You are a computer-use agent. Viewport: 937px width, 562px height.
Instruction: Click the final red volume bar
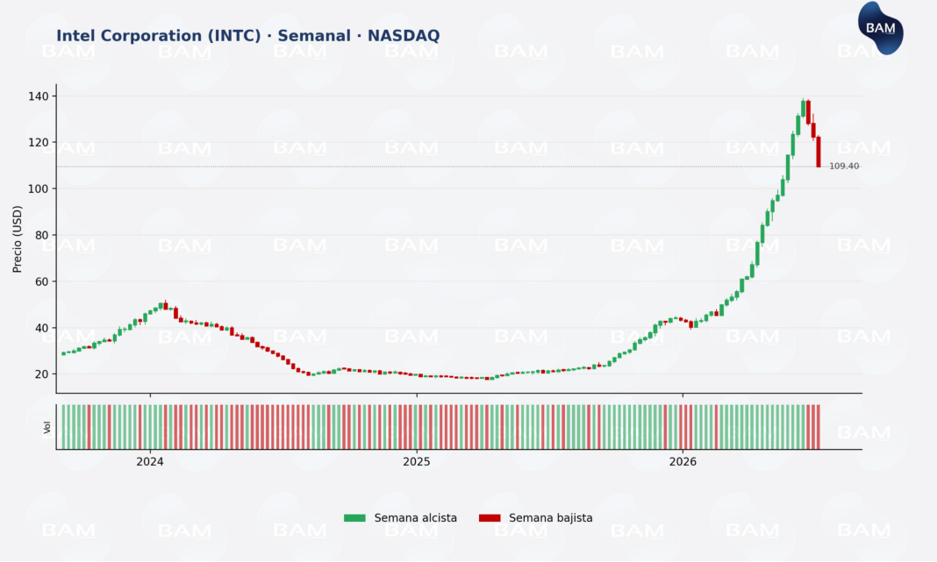coord(818,426)
